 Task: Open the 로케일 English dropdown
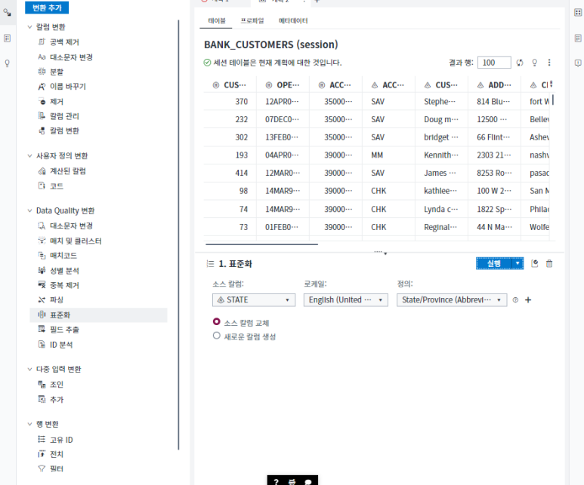point(345,299)
